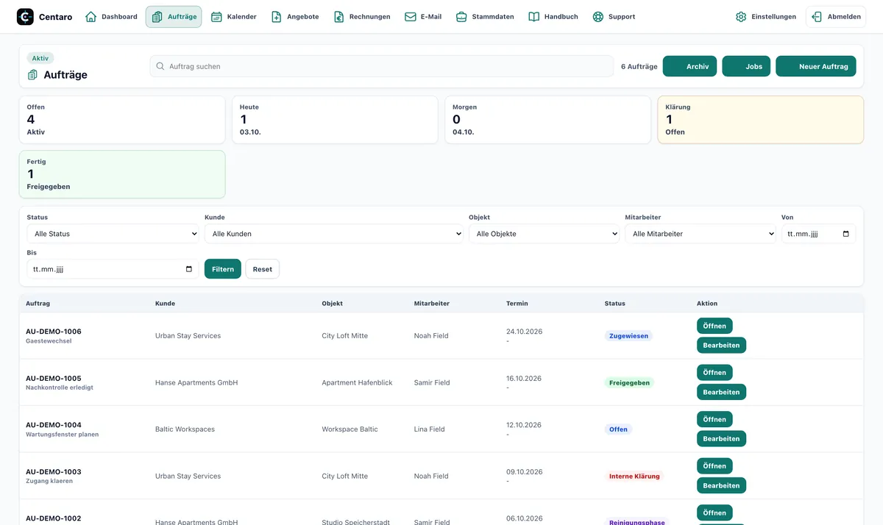This screenshot has width=883, height=525.
Task: Edit order AU-DEMO-1003 with Bearbeiten
Action: coord(721,485)
